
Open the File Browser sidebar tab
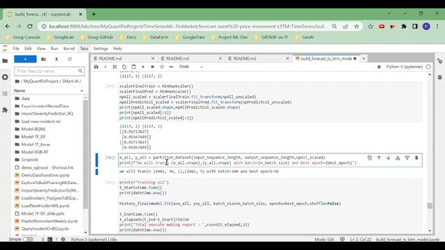tap(5, 60)
